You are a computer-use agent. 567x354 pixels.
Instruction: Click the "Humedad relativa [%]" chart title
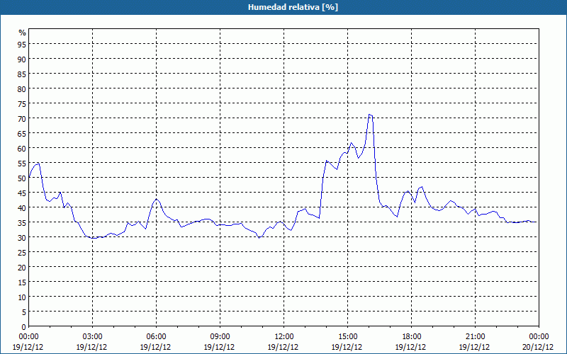pos(293,7)
